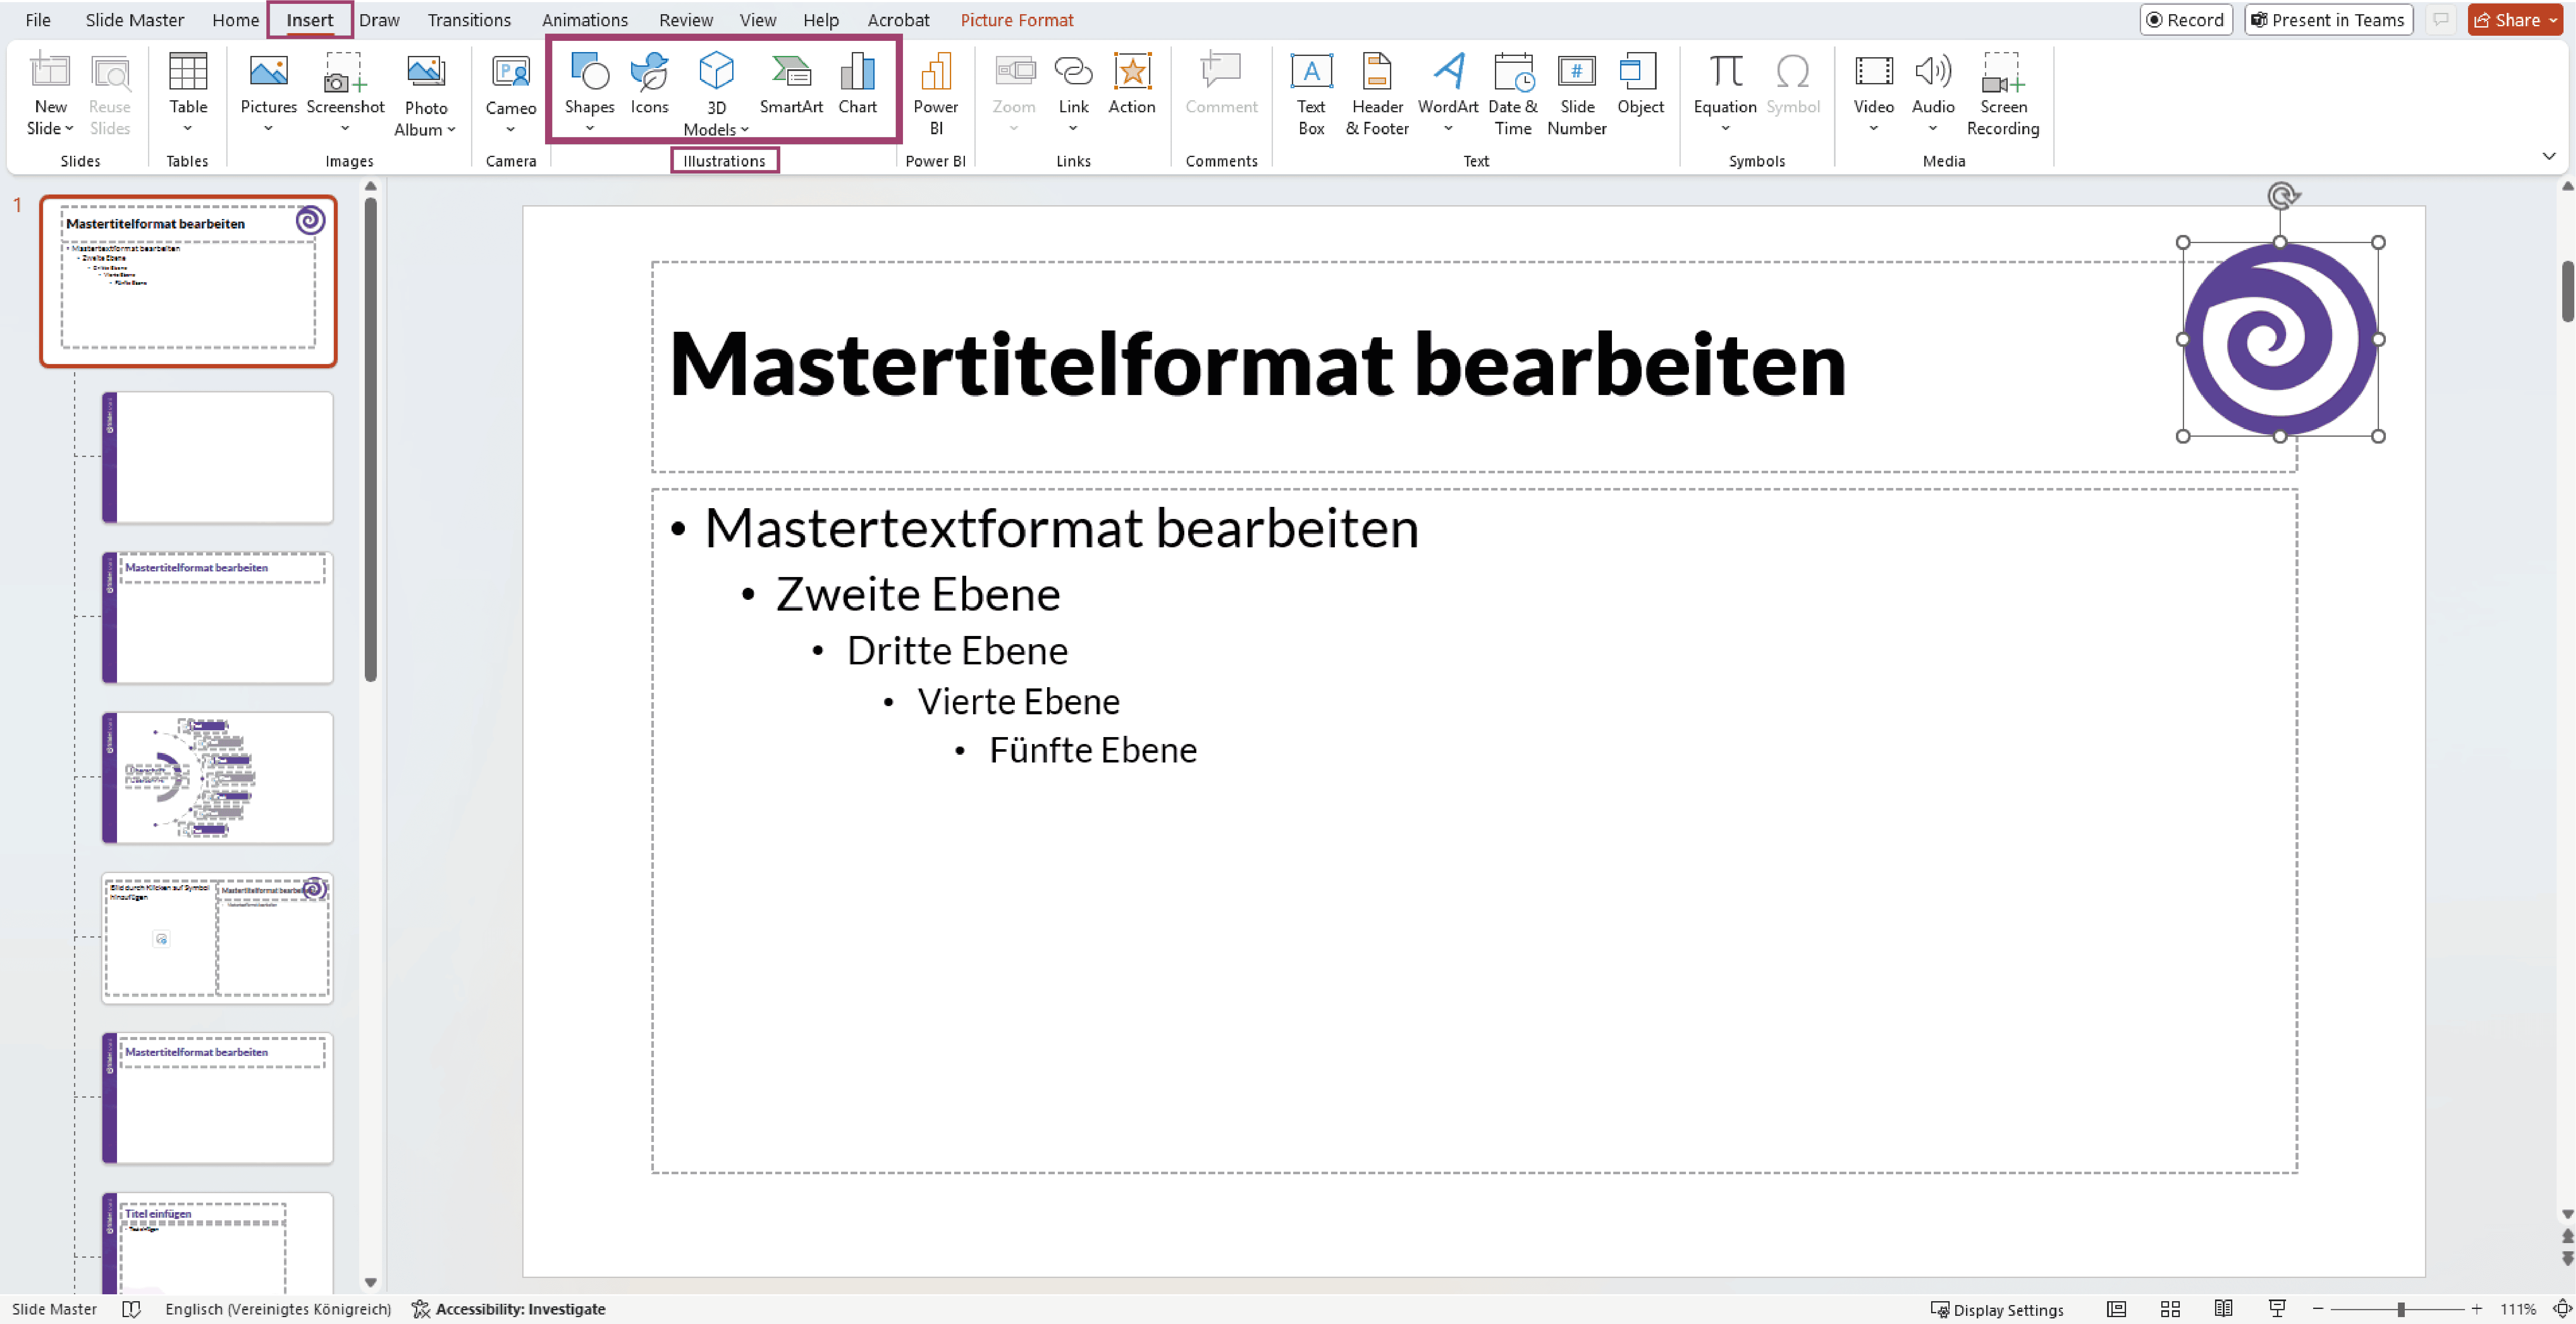Select the purple spiral logo picture
The height and width of the screenshot is (1324, 2576).
pos(2279,339)
